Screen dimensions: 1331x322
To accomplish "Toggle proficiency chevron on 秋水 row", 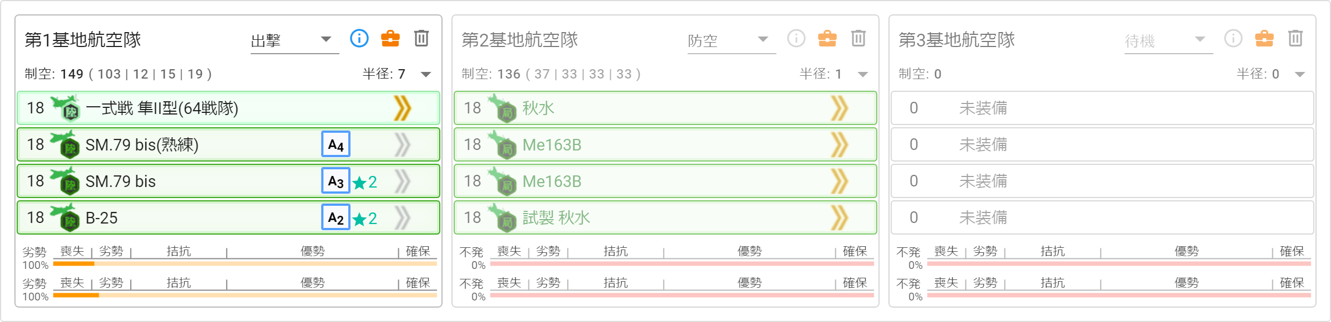I will pyautogui.click(x=839, y=108).
